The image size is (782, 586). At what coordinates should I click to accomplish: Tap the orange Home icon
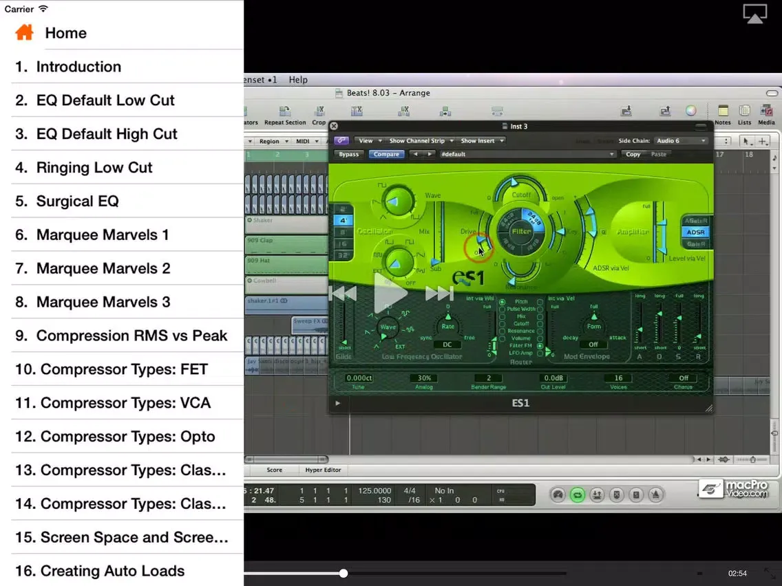pos(24,32)
